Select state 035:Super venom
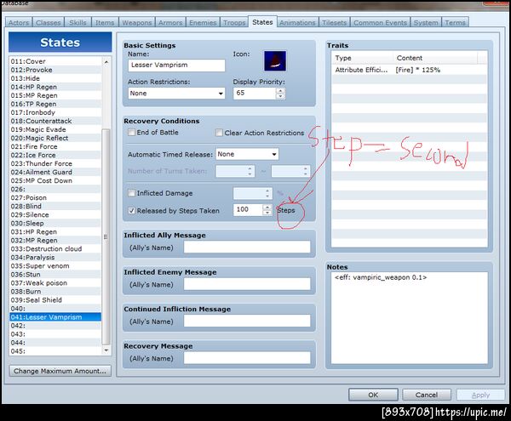Screen dimensions: 511x421 [55, 266]
